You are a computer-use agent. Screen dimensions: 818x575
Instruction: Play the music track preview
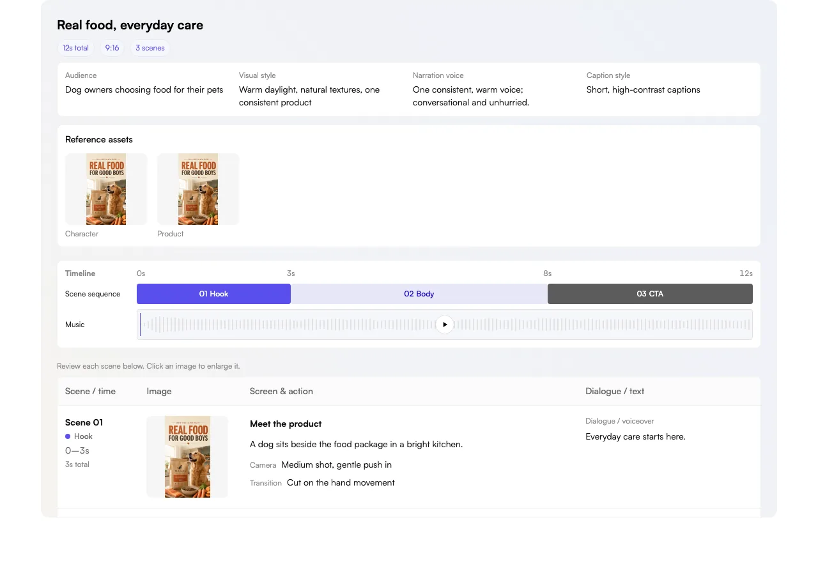(445, 325)
